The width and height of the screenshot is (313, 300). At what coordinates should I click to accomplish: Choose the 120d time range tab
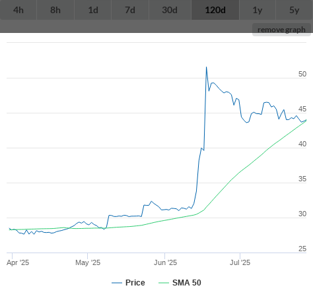[215, 10]
